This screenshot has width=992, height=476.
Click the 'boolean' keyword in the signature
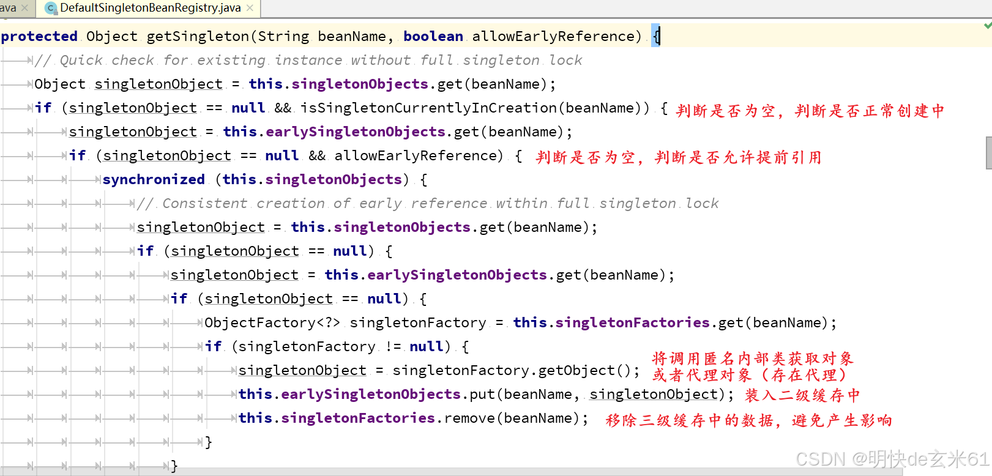click(x=433, y=36)
